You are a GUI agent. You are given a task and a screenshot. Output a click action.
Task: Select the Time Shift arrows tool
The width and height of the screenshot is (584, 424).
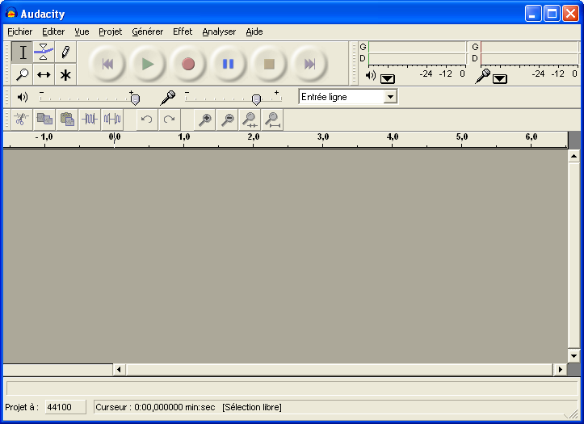pos(44,74)
